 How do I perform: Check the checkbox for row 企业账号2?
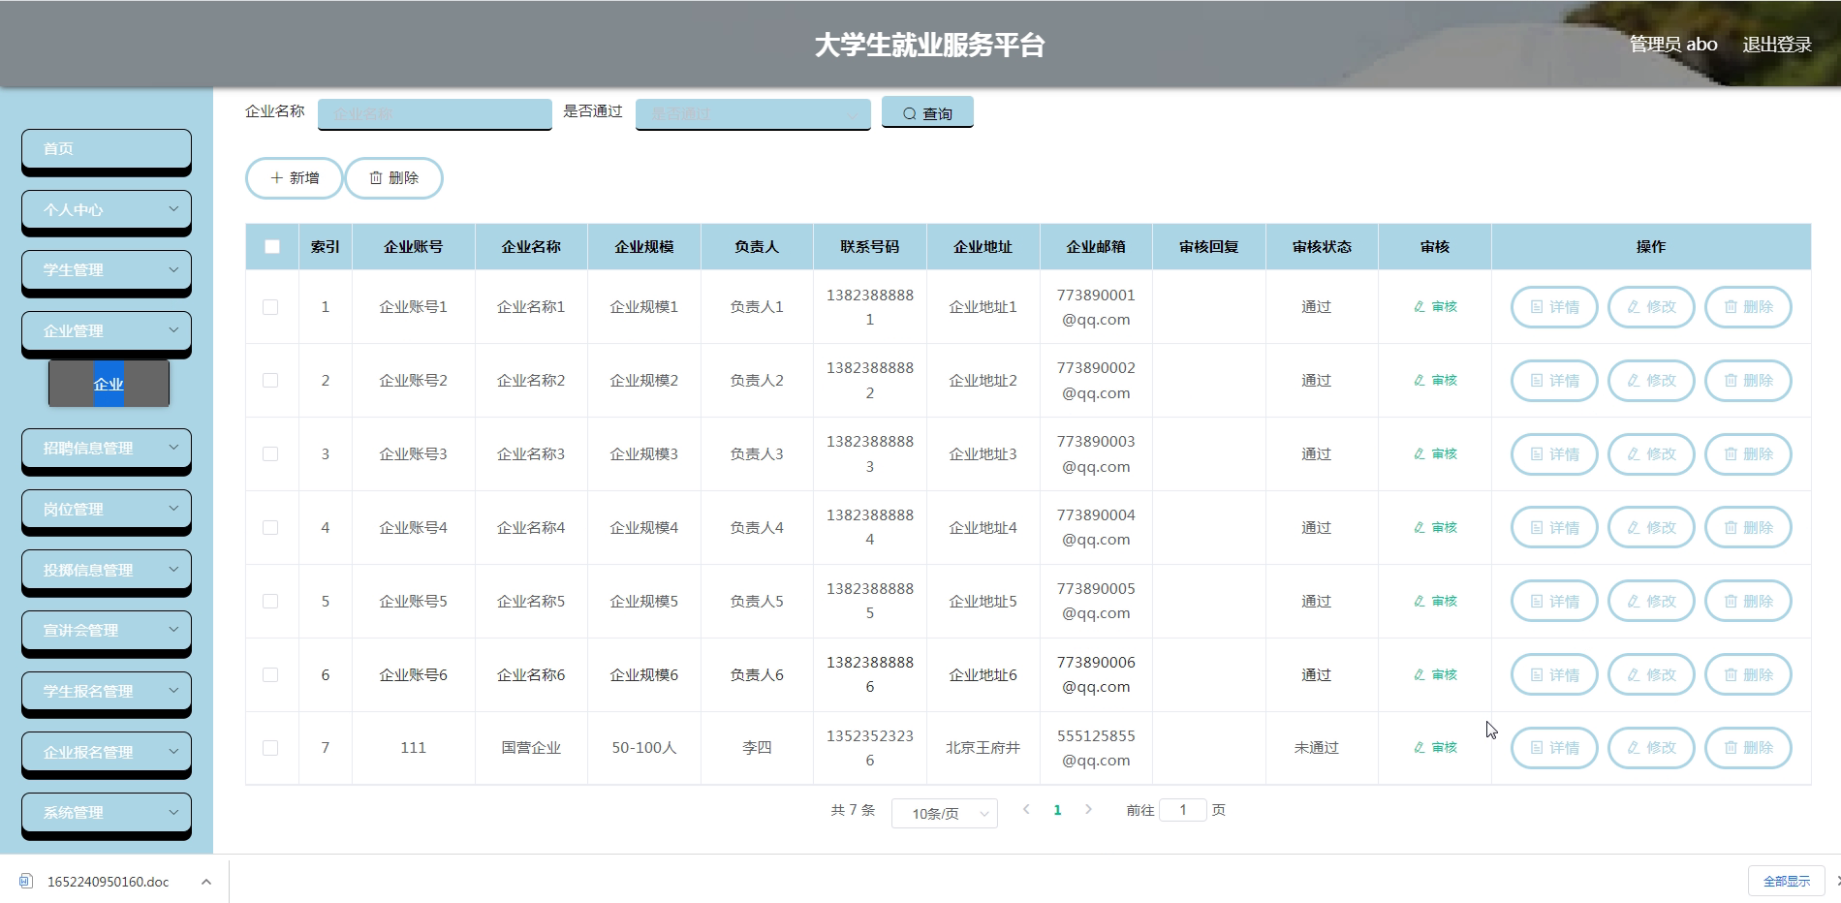tap(270, 381)
